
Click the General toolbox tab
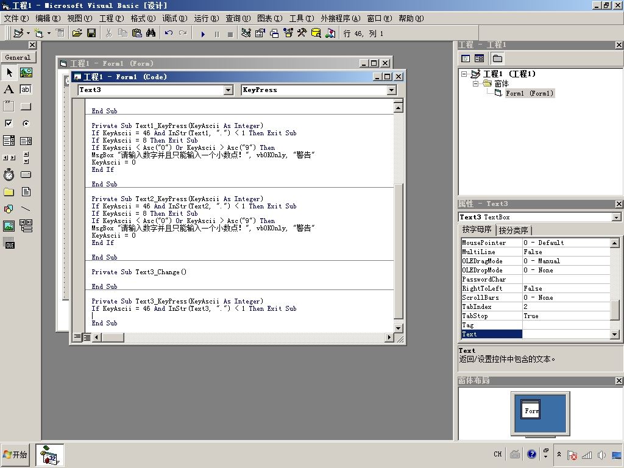pos(18,57)
